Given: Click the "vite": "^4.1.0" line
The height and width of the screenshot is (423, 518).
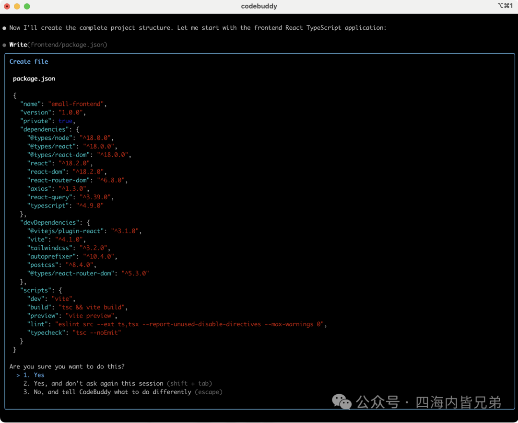Looking at the screenshot, I should point(57,240).
